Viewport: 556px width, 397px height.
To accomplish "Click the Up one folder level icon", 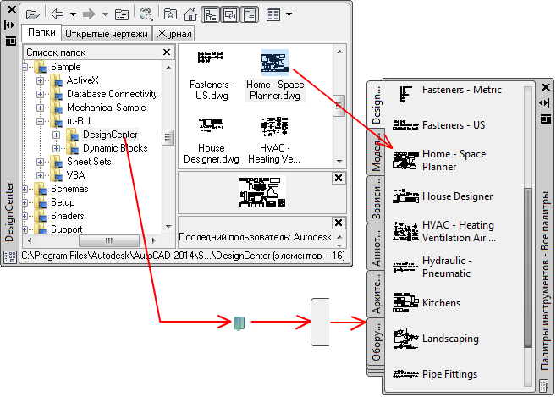I will [x=122, y=14].
